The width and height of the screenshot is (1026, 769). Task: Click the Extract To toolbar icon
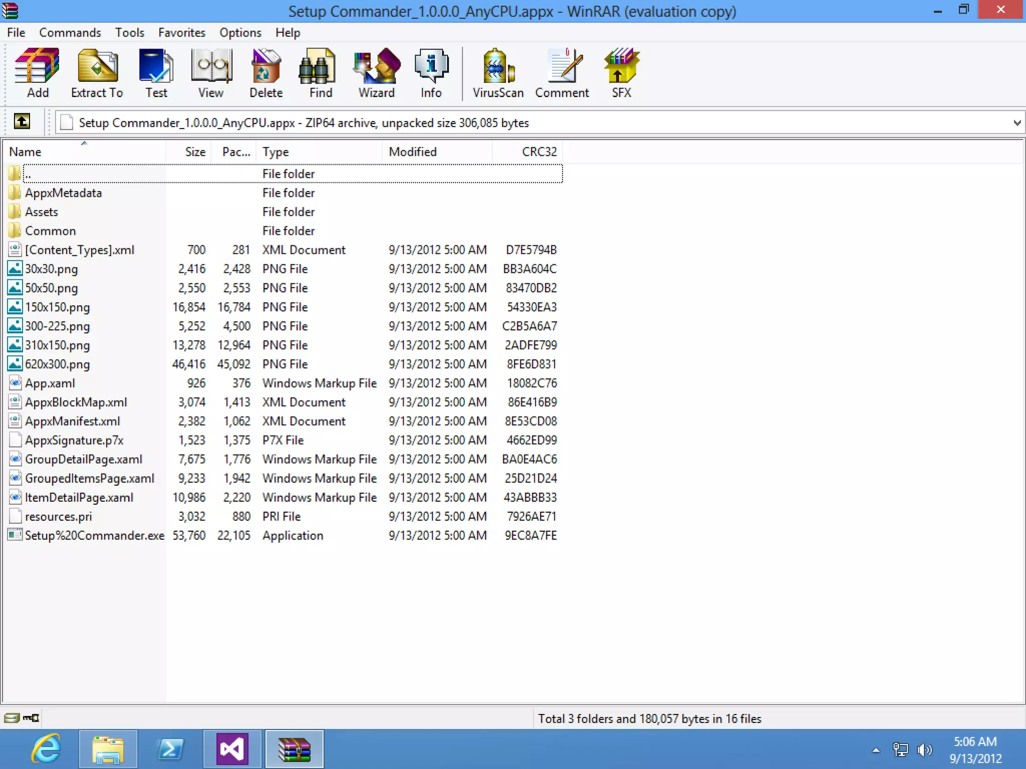point(97,73)
